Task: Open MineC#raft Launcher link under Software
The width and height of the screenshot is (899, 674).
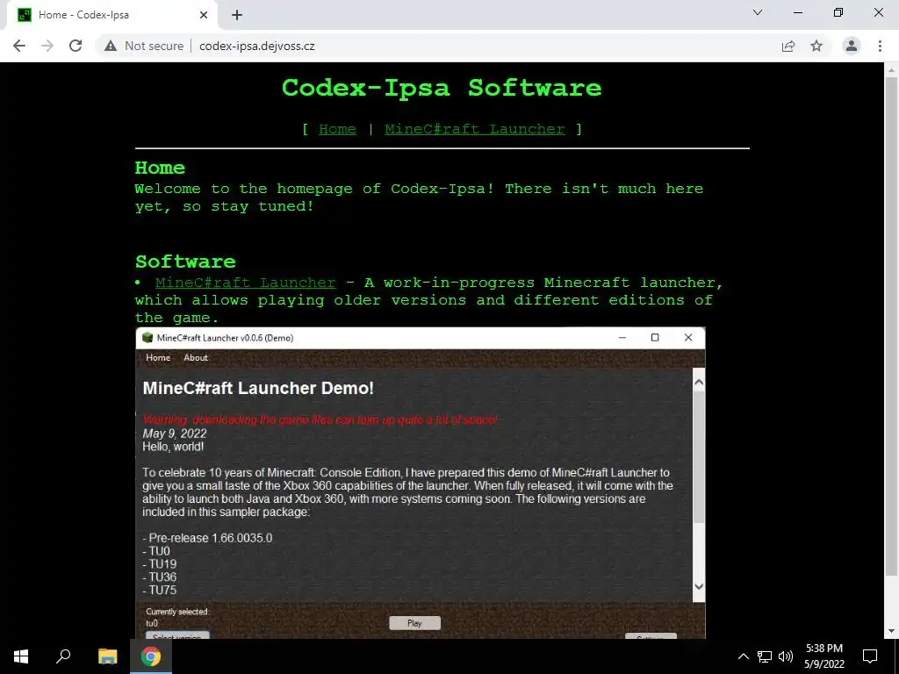Action: 246,283
